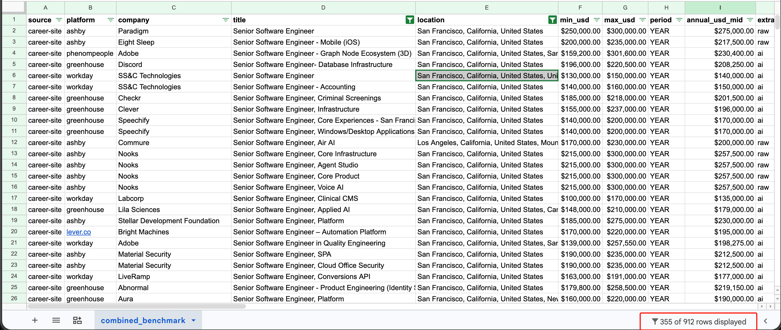
Task: Open filter menu for company column
Action: tap(225, 20)
